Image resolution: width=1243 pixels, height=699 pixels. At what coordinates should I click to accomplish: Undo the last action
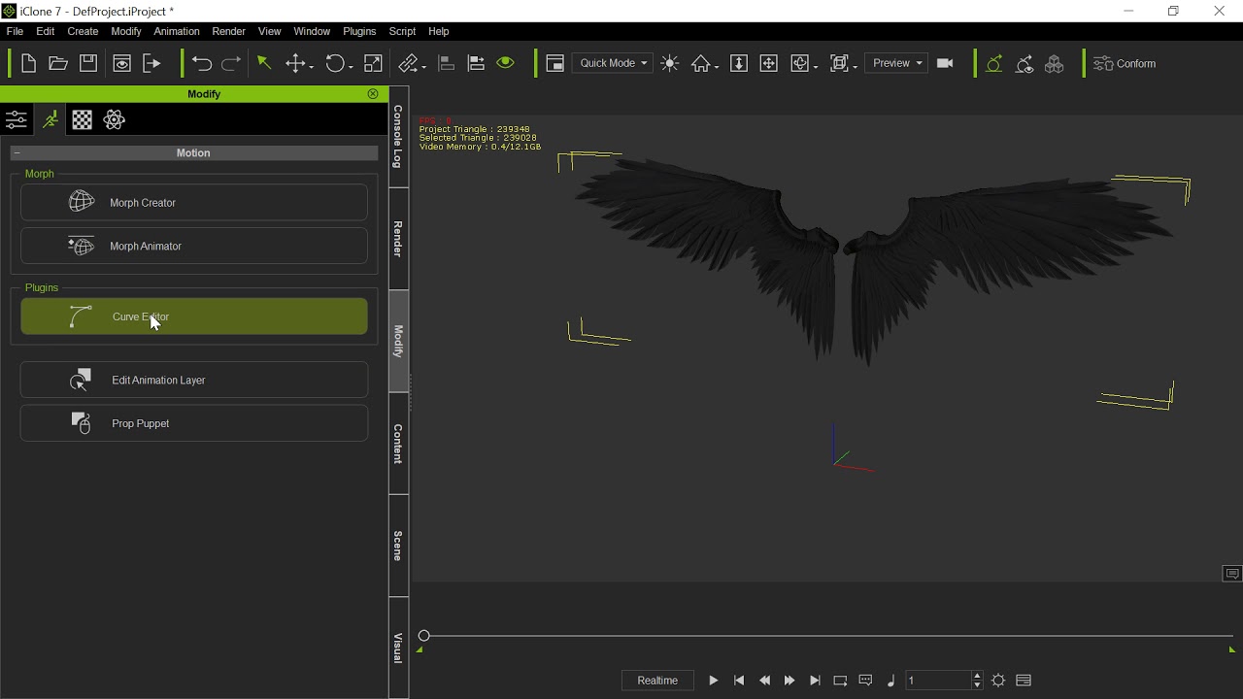tap(202, 63)
